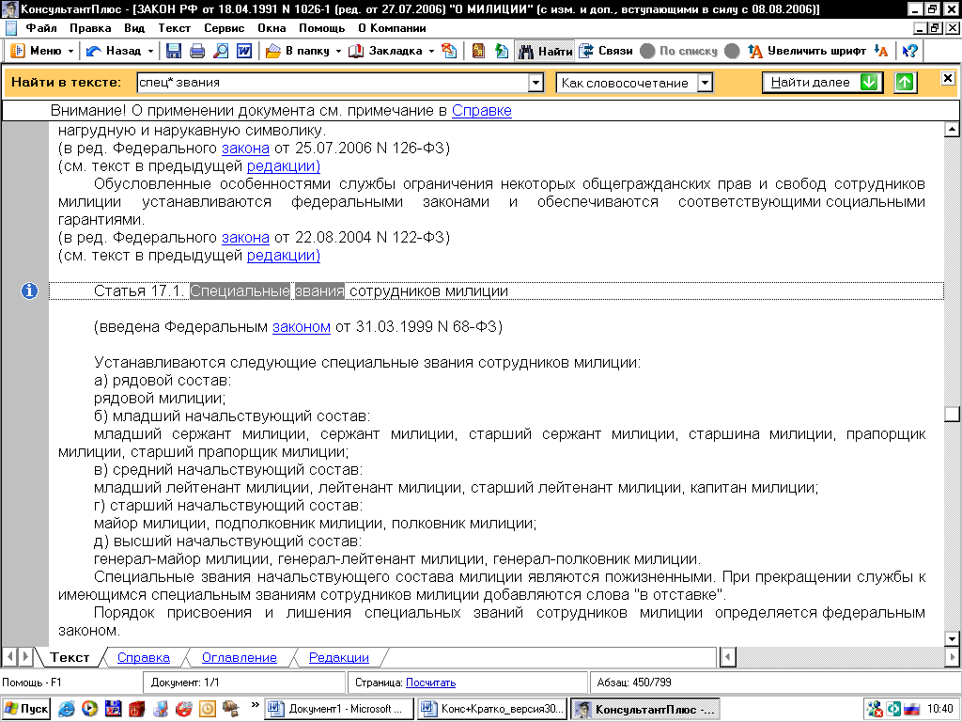Open document links with Связи button
Screen dimensions: 962x722
[x=606, y=51]
